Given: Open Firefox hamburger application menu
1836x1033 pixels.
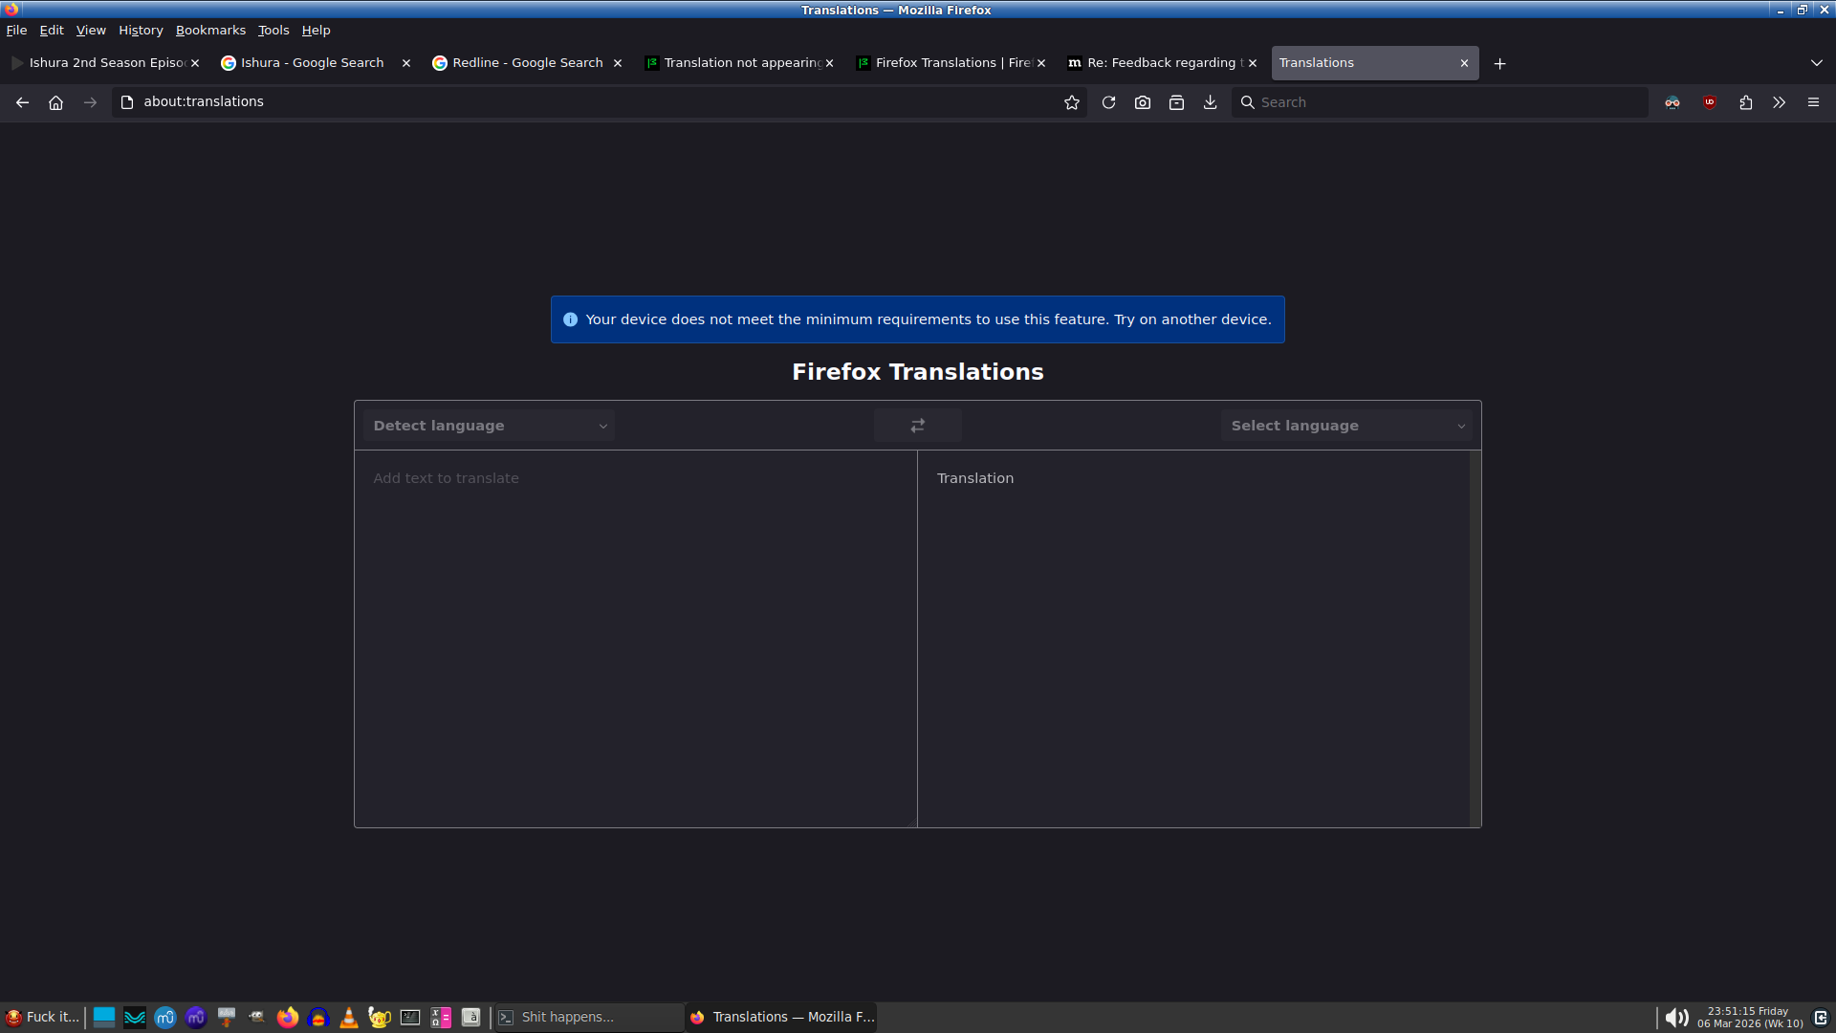Looking at the screenshot, I should (x=1813, y=102).
